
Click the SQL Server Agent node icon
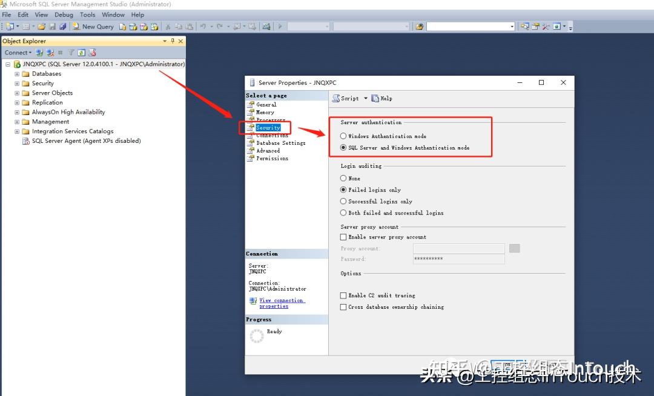click(26, 141)
